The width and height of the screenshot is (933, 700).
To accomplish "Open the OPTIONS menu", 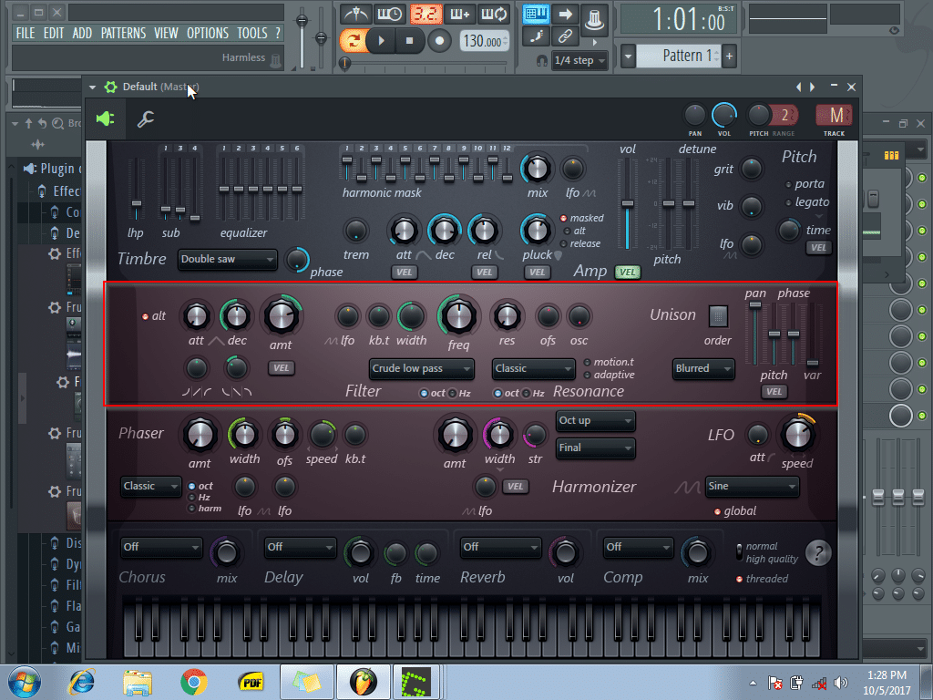I will click(x=208, y=34).
